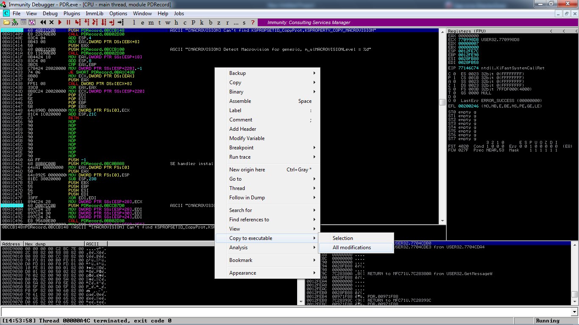This screenshot has width=579, height=325.
Task: Open the Options menu
Action: (118, 14)
